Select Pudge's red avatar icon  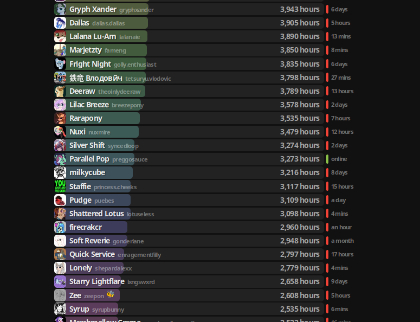[60, 200]
